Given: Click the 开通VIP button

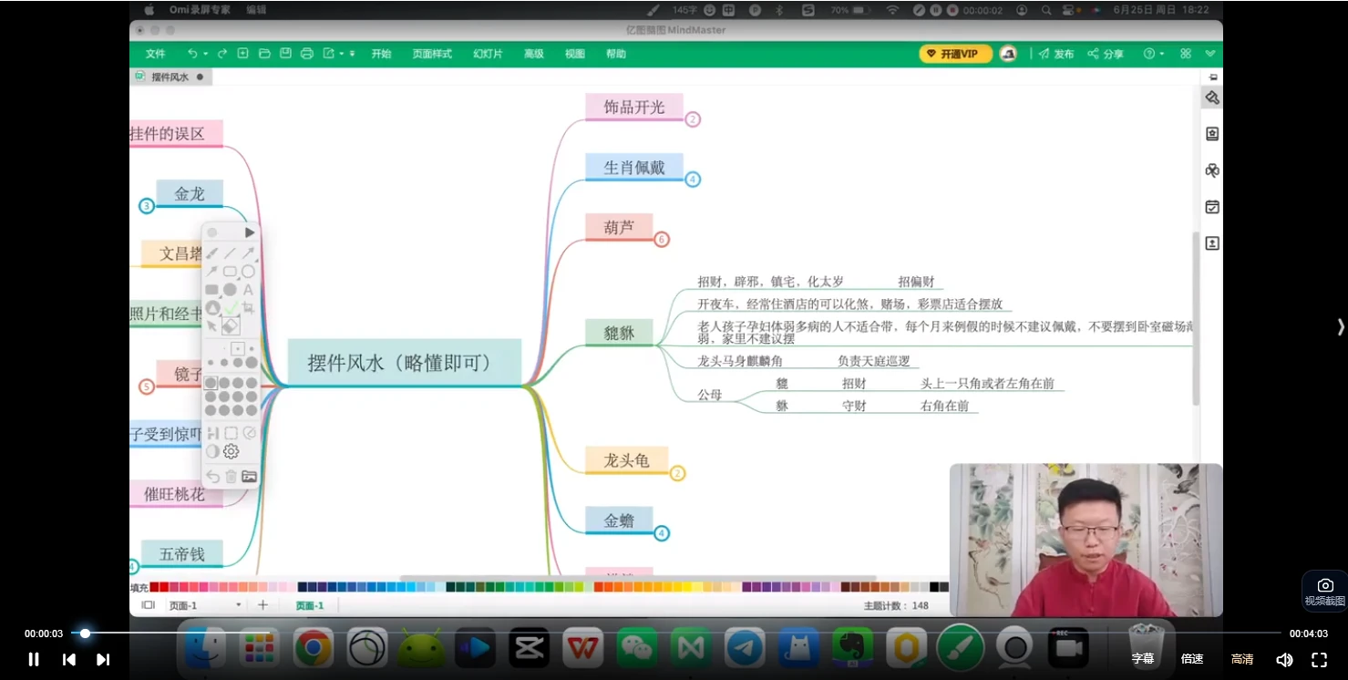Looking at the screenshot, I should [x=955, y=54].
